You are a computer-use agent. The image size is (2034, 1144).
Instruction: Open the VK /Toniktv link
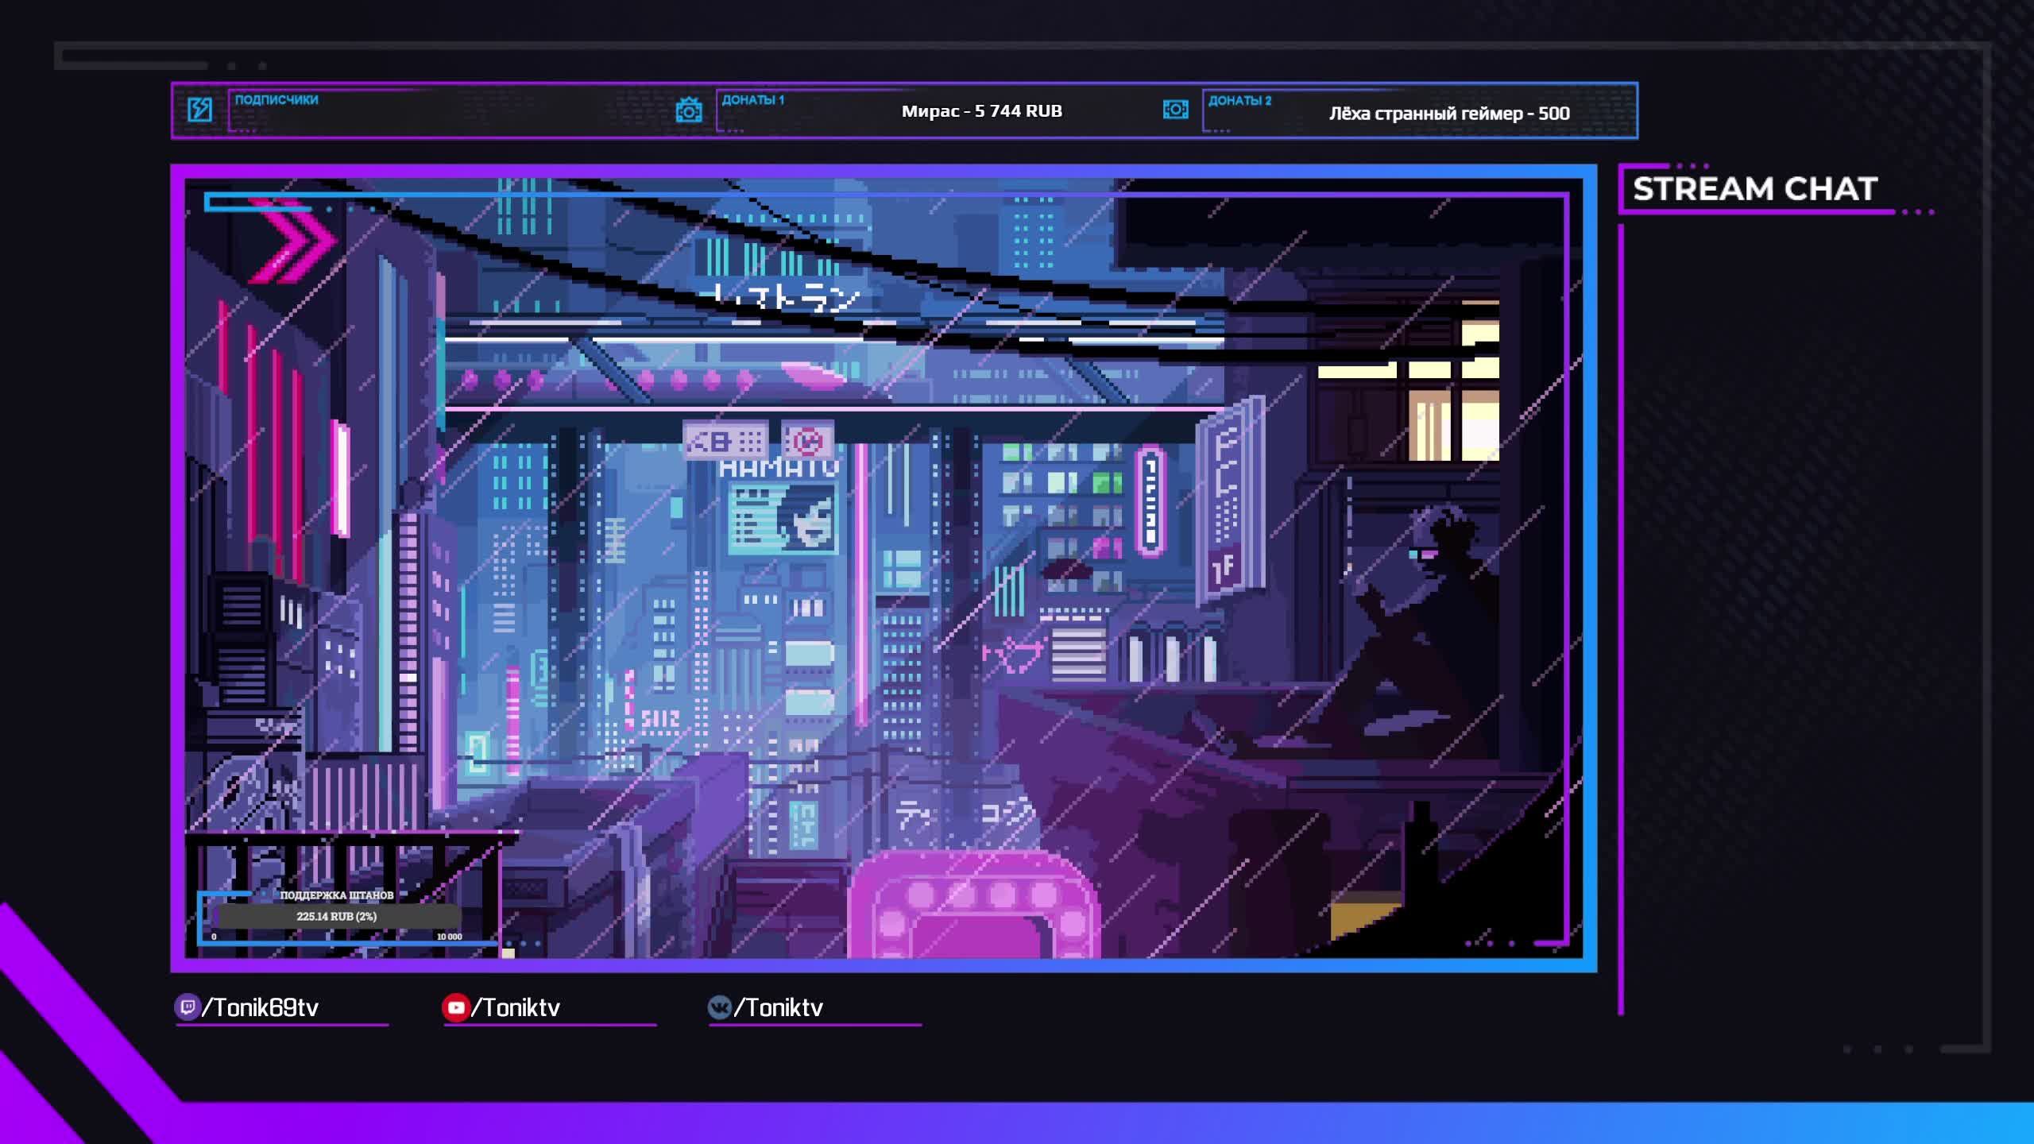[779, 1007]
